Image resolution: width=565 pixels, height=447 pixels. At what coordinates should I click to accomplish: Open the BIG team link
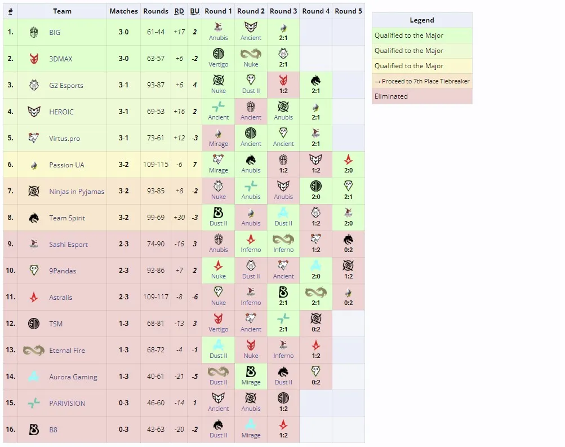(x=55, y=33)
